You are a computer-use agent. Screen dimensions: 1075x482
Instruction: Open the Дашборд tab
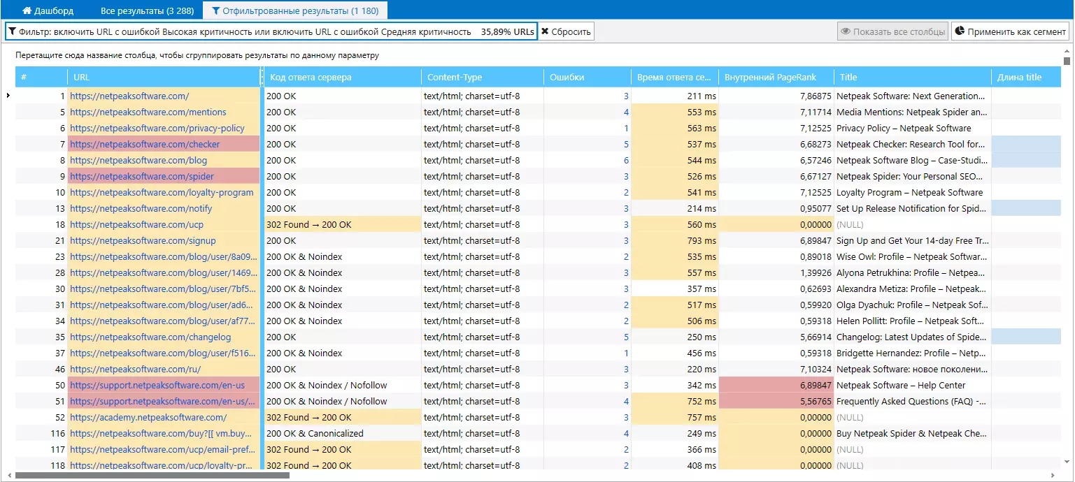[x=48, y=10]
